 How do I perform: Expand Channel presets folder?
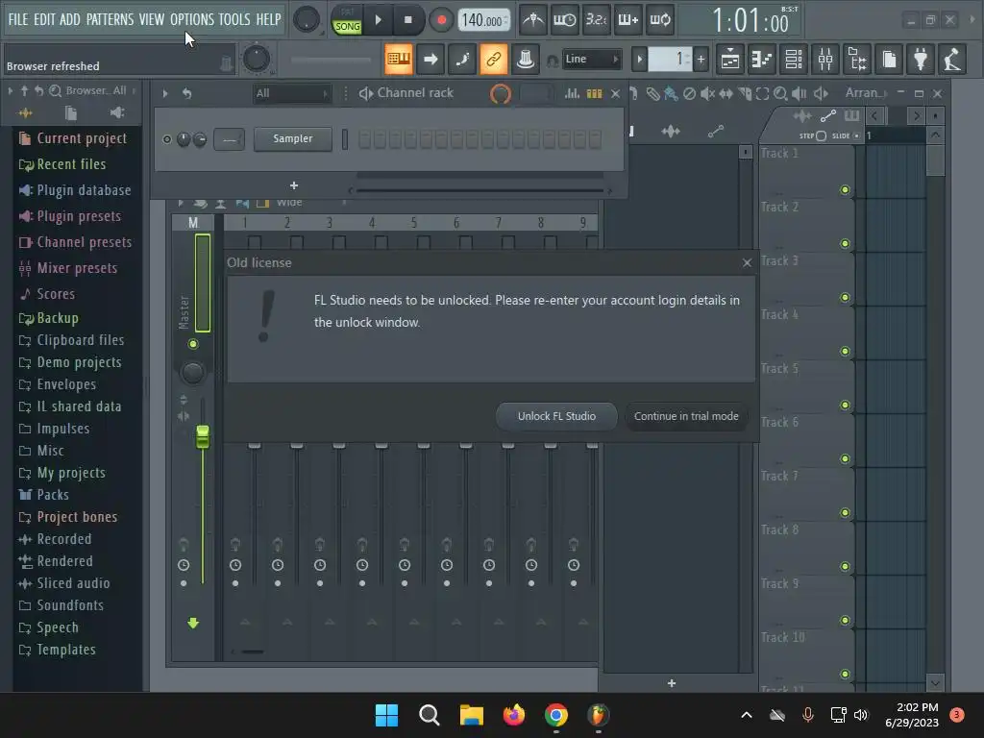click(85, 242)
